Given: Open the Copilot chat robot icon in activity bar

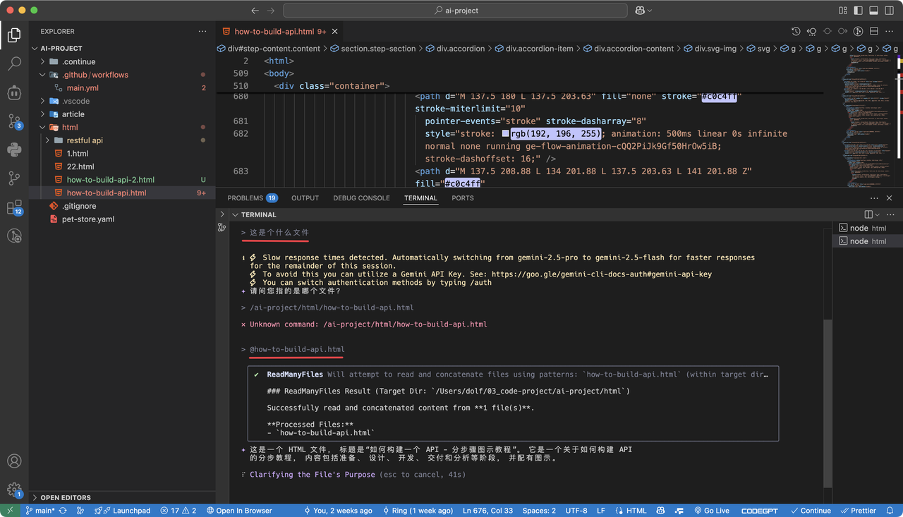Looking at the screenshot, I should click(14, 92).
